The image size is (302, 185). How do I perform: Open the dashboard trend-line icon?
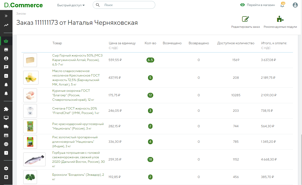click(6, 25)
